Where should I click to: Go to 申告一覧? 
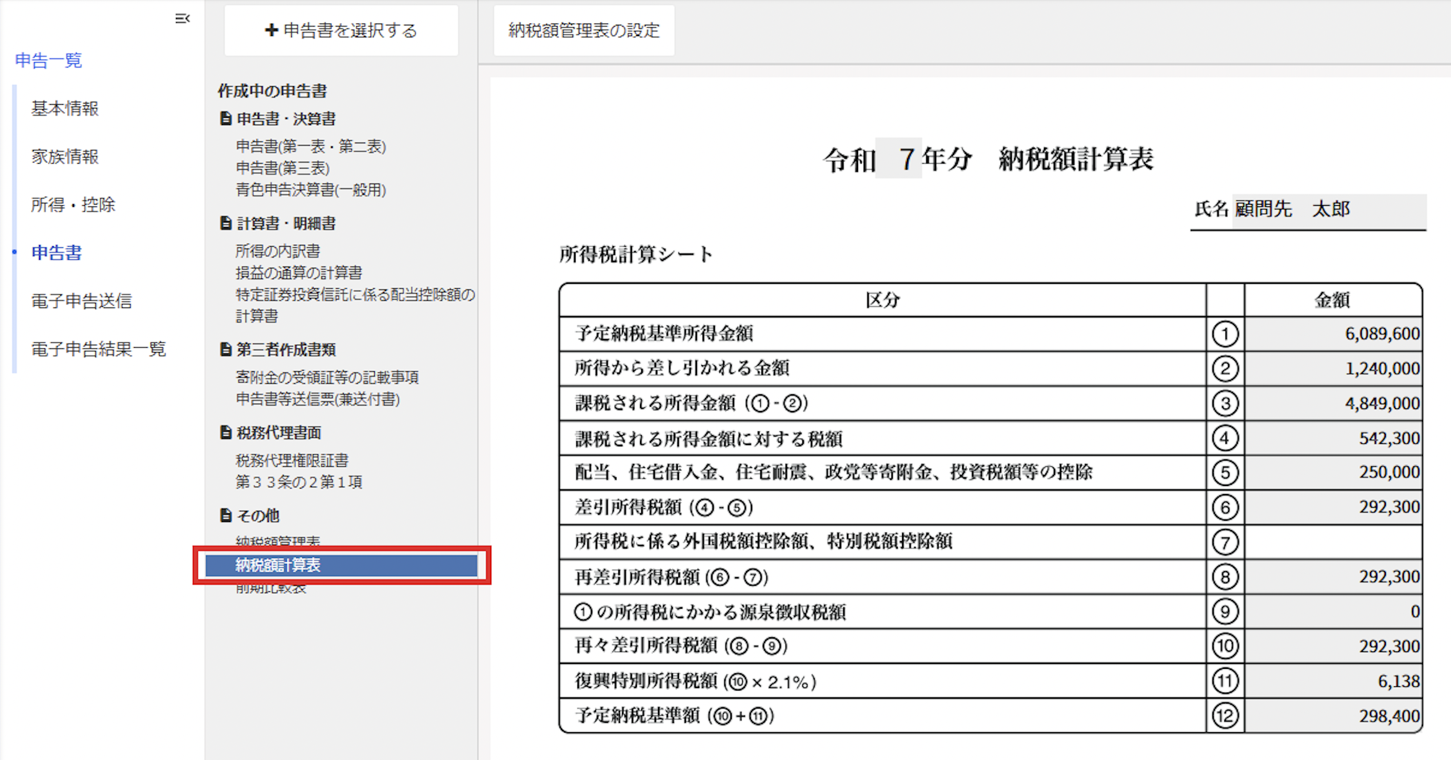tap(48, 60)
